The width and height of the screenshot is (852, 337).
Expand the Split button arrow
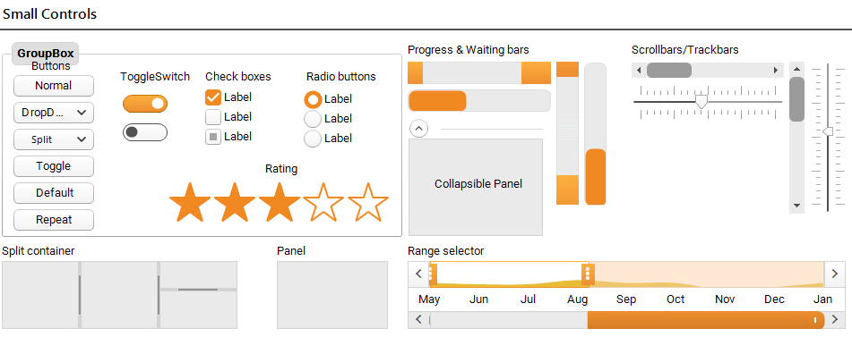[x=82, y=139]
